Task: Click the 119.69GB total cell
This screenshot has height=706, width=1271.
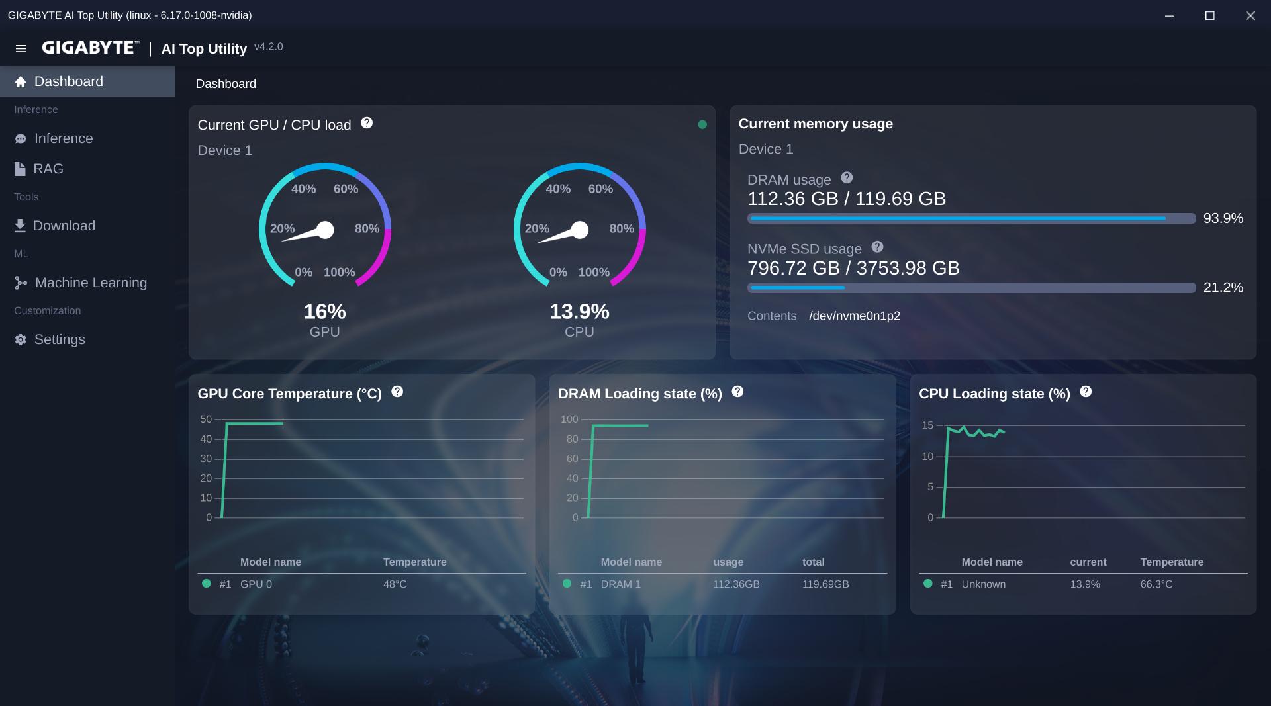Action: (x=825, y=584)
